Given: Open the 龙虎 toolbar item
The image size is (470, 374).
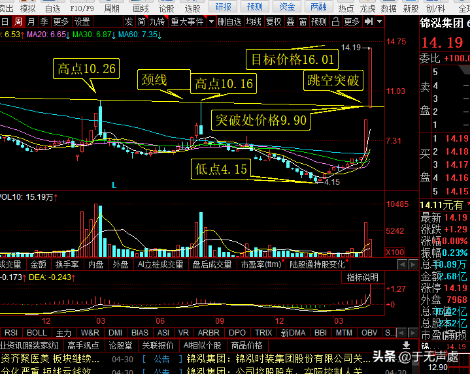Looking at the screenshot, I should (x=367, y=8).
